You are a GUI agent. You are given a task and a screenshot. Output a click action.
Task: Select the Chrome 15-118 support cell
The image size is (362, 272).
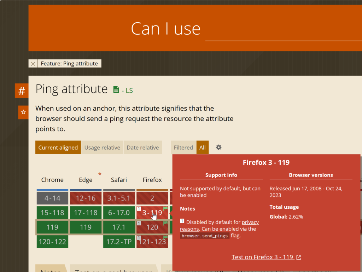(52, 213)
